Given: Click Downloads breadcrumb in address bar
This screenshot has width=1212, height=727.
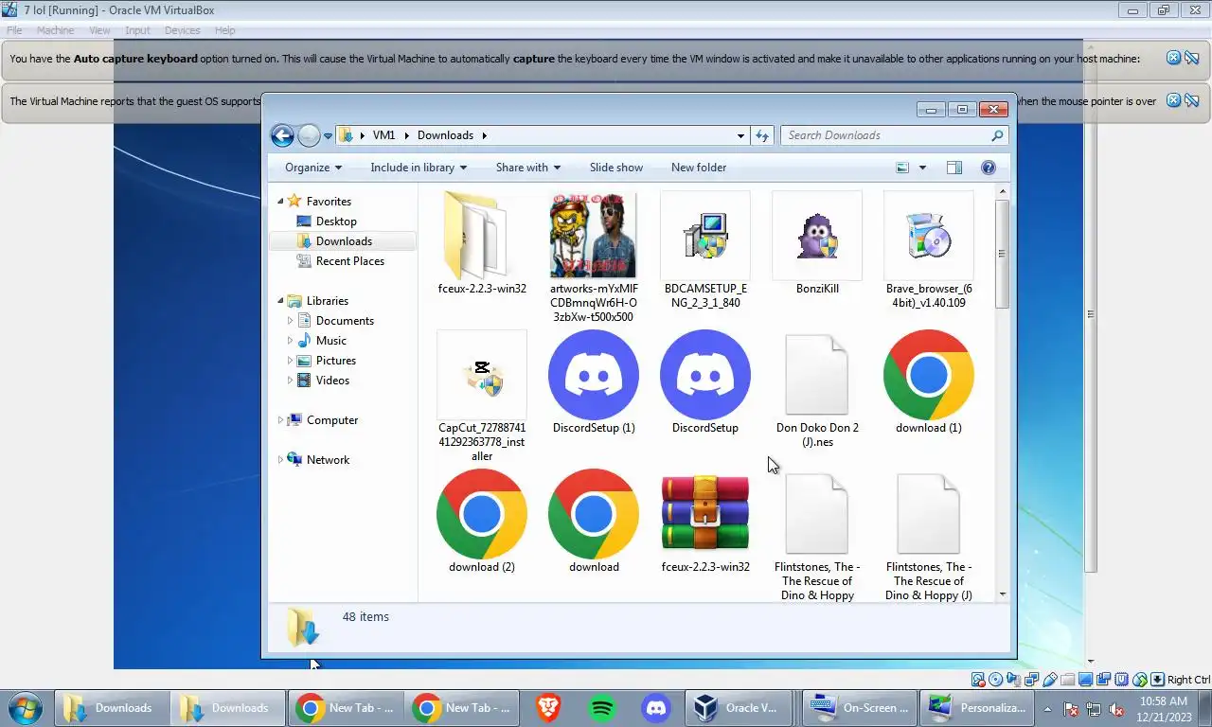Looking at the screenshot, I should [445, 135].
